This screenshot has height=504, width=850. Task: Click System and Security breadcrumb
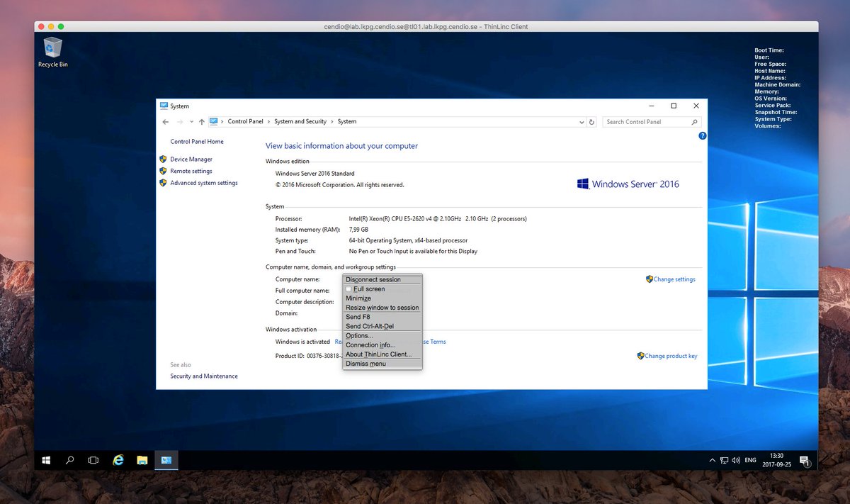(x=300, y=121)
